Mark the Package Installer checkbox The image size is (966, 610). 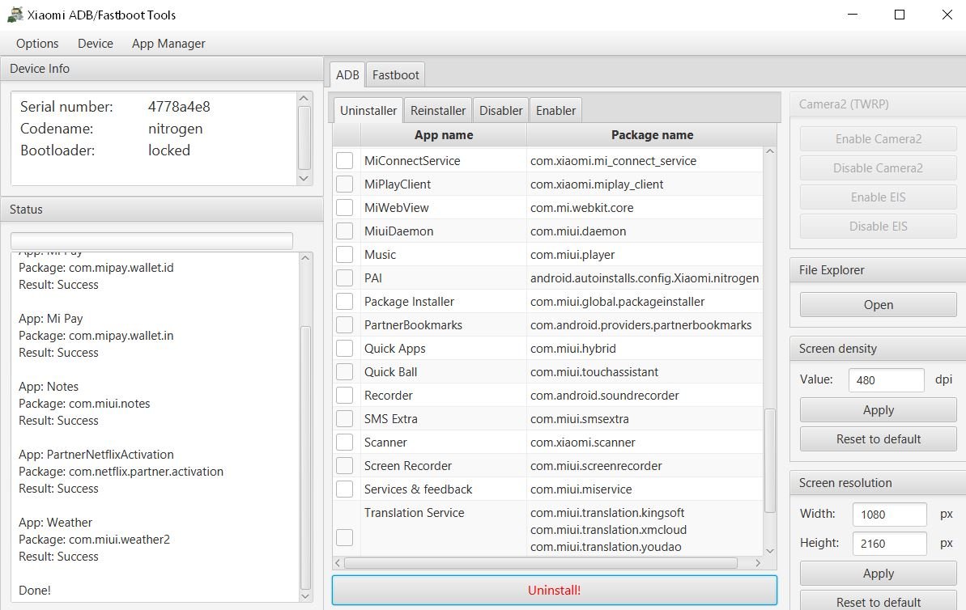point(344,301)
